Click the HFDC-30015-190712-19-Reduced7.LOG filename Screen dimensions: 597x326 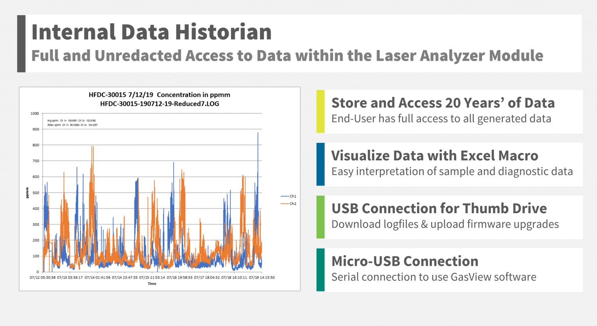pos(159,104)
